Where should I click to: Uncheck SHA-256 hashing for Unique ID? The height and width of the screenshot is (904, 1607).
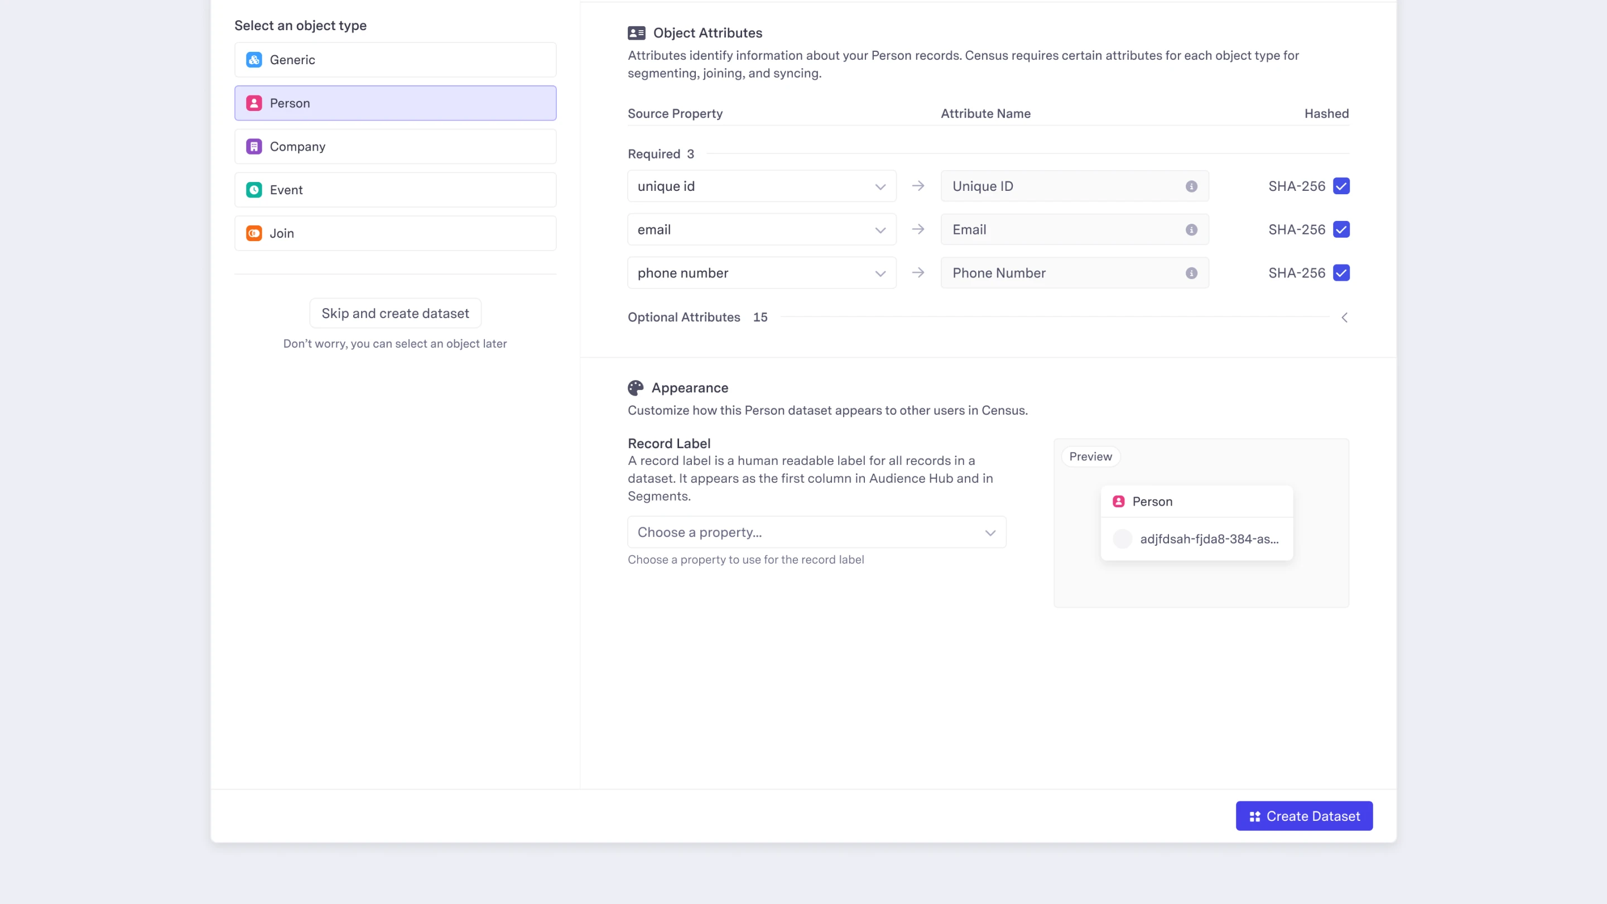click(x=1341, y=186)
